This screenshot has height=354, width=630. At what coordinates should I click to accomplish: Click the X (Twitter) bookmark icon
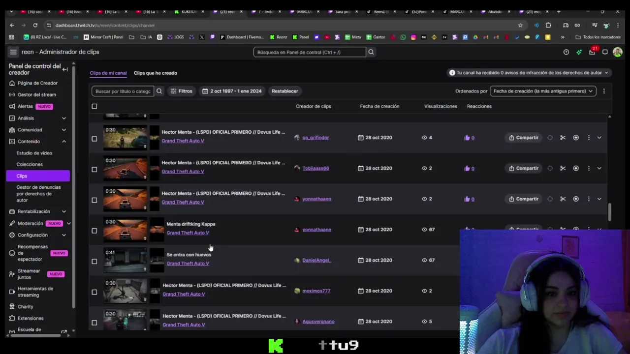[x=202, y=37]
